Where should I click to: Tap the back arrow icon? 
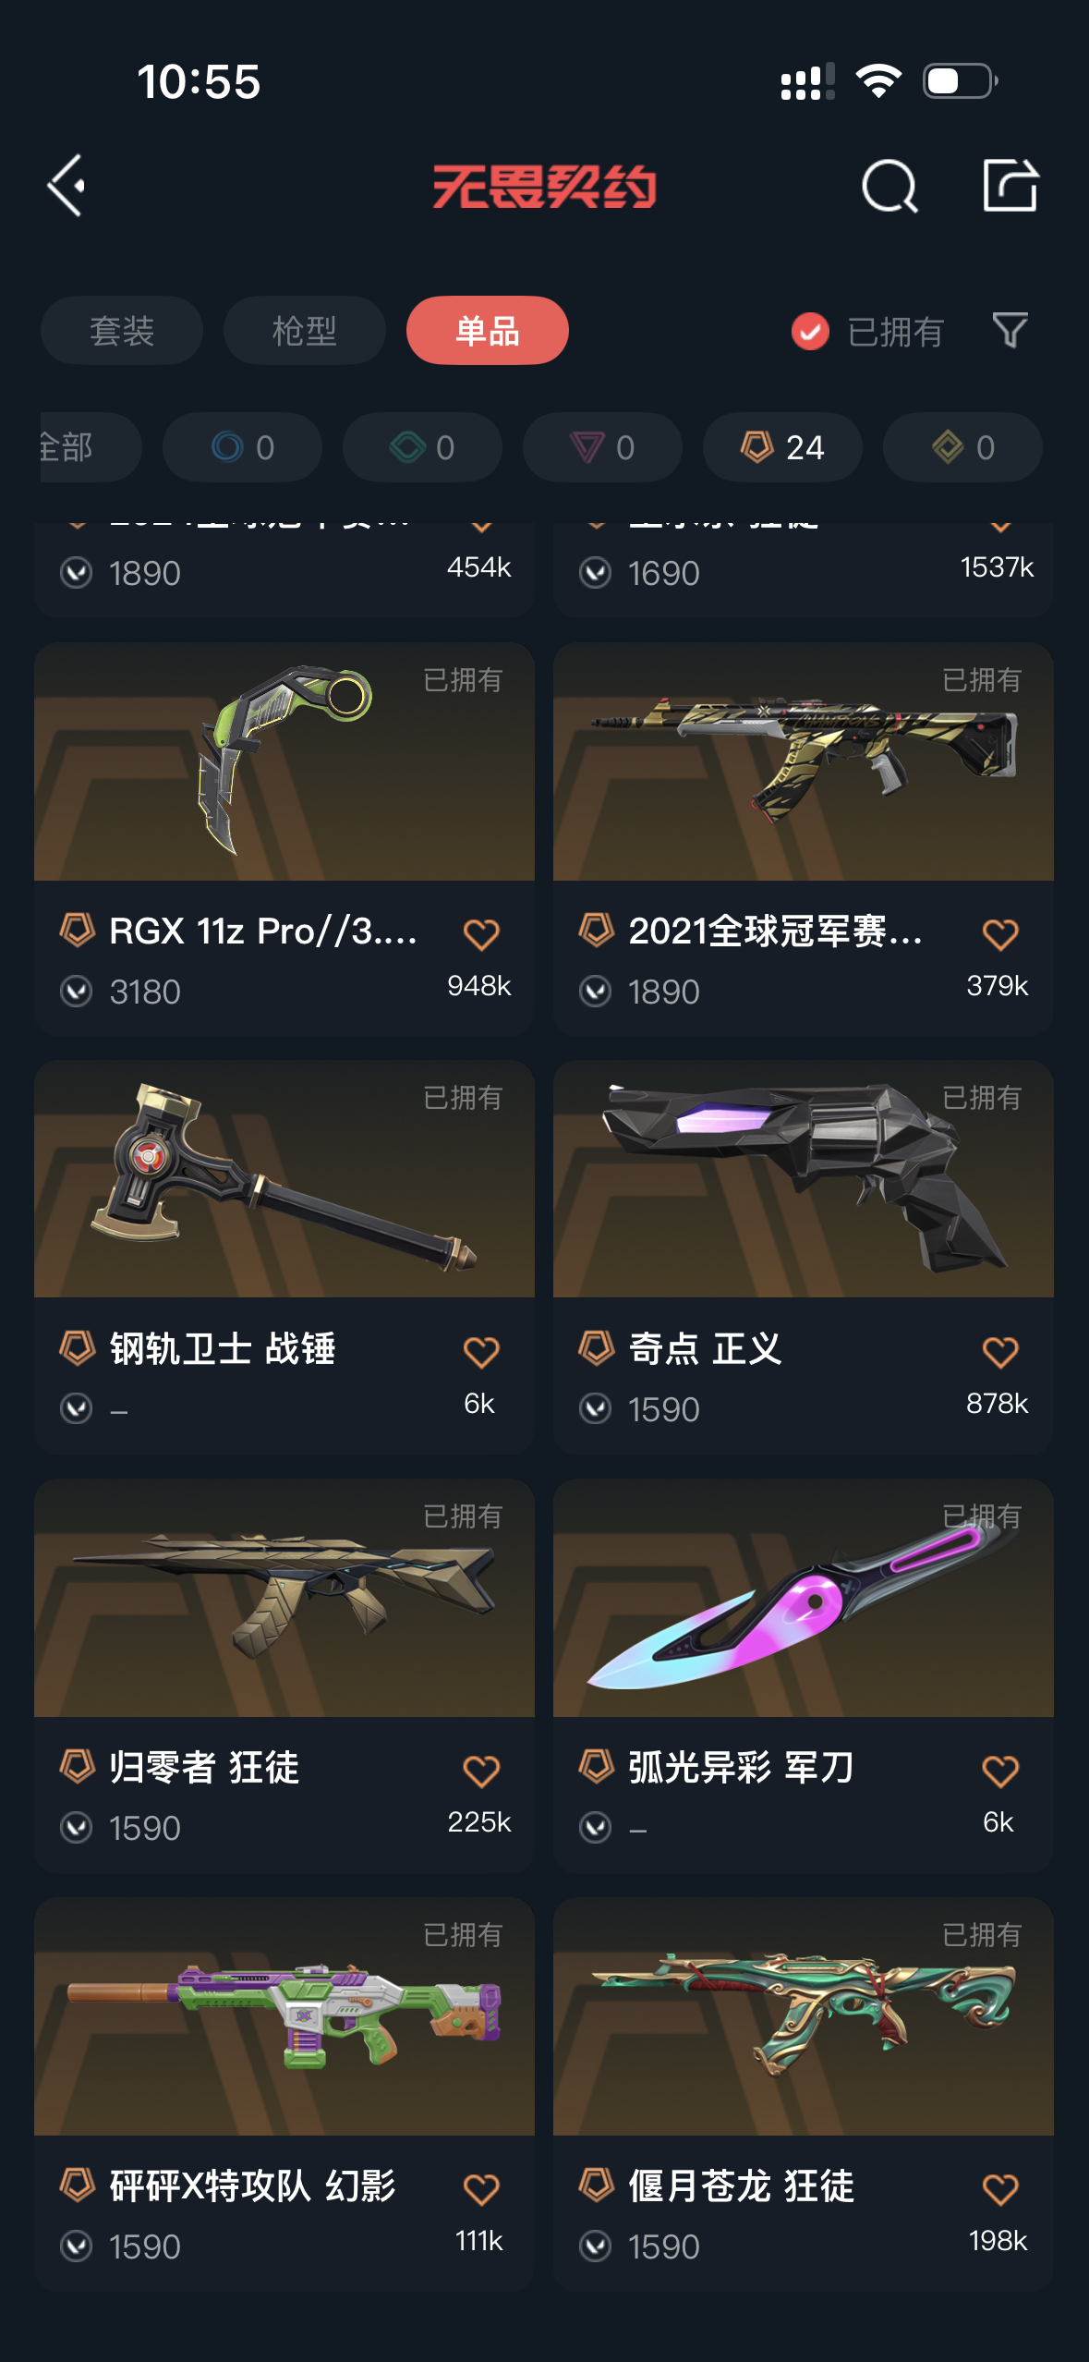click(67, 186)
